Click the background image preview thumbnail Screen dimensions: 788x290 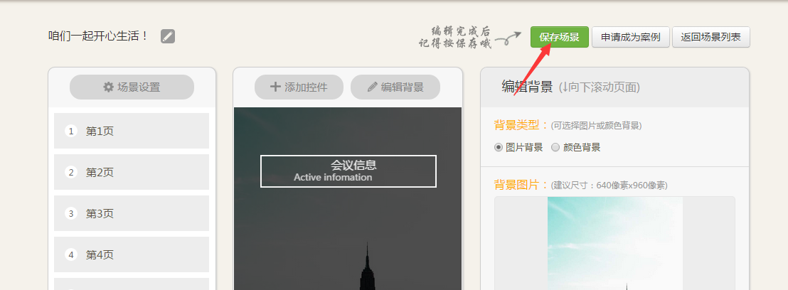tap(614, 243)
